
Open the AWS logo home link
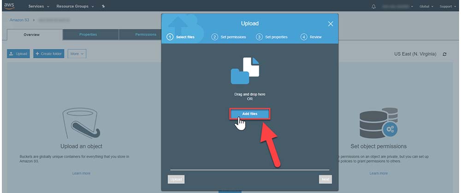[9, 6]
